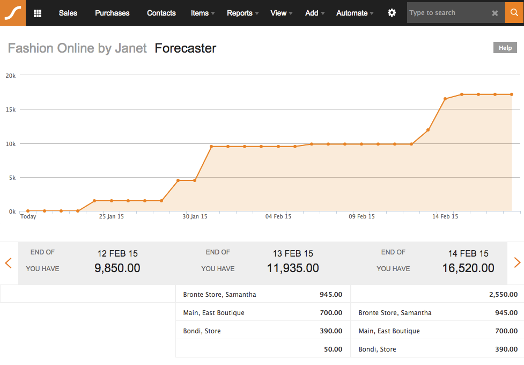The image size is (524, 365).
Task: Click Main, East Boutique under 14 Feb
Action: point(389,331)
